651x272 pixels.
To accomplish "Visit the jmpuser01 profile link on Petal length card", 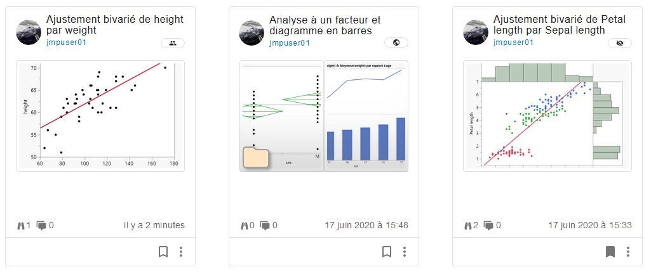I will tap(513, 43).
